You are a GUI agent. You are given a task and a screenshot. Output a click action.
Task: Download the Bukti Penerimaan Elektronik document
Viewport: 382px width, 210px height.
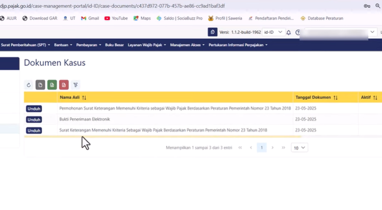pyautogui.click(x=34, y=120)
